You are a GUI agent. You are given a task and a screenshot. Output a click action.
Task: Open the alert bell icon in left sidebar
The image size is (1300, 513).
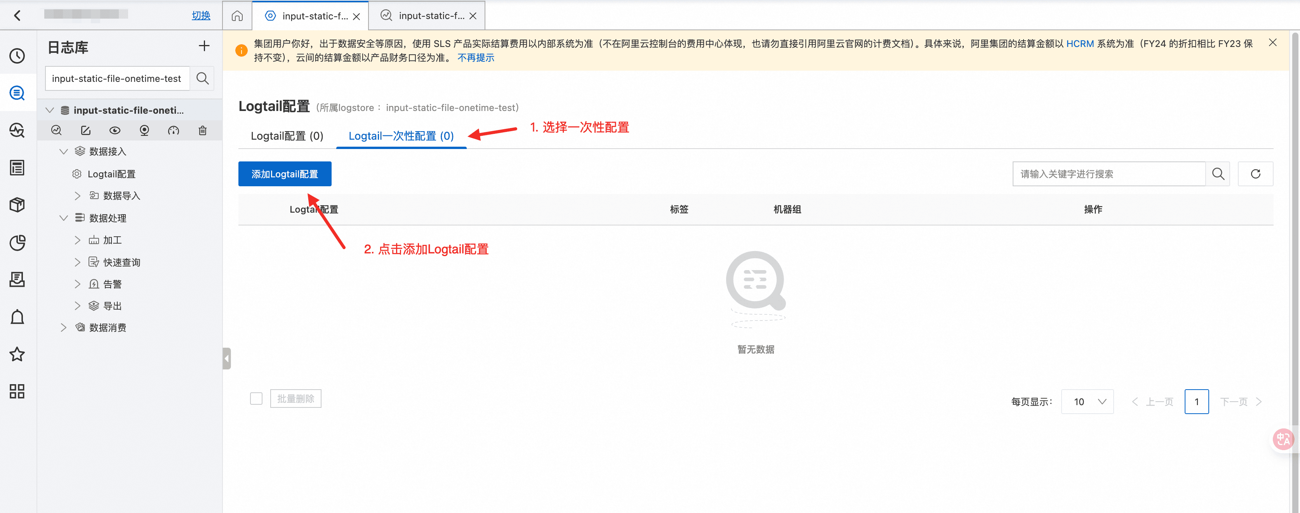click(17, 317)
